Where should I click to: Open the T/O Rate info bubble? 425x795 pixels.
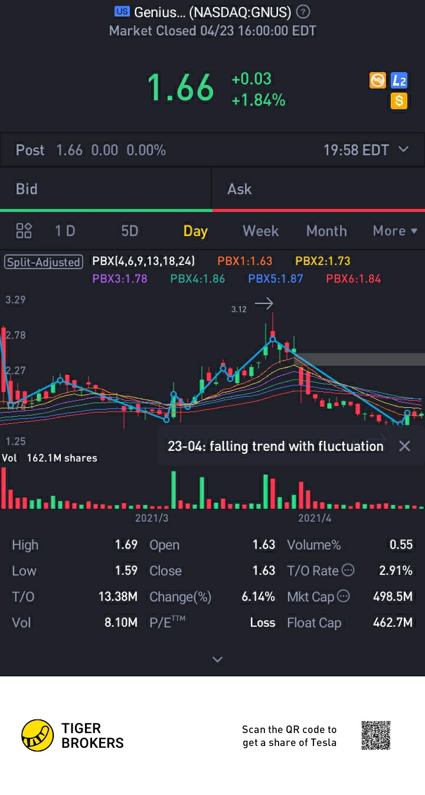click(348, 570)
